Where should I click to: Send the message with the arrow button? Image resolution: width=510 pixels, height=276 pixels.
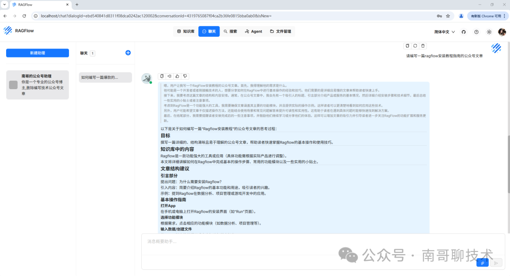point(496,263)
